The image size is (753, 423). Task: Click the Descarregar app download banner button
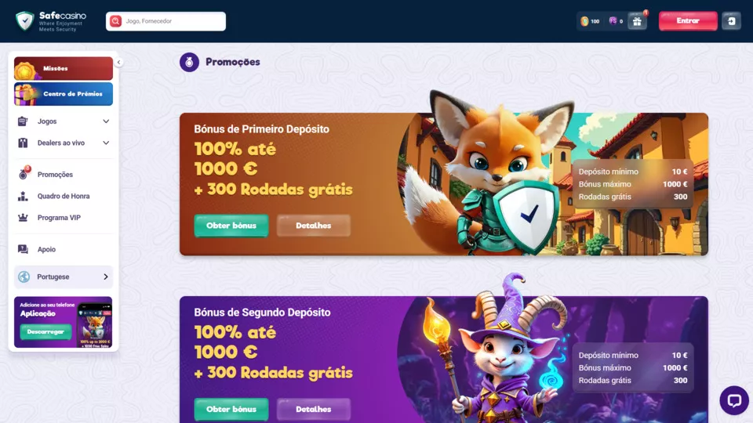pos(45,332)
